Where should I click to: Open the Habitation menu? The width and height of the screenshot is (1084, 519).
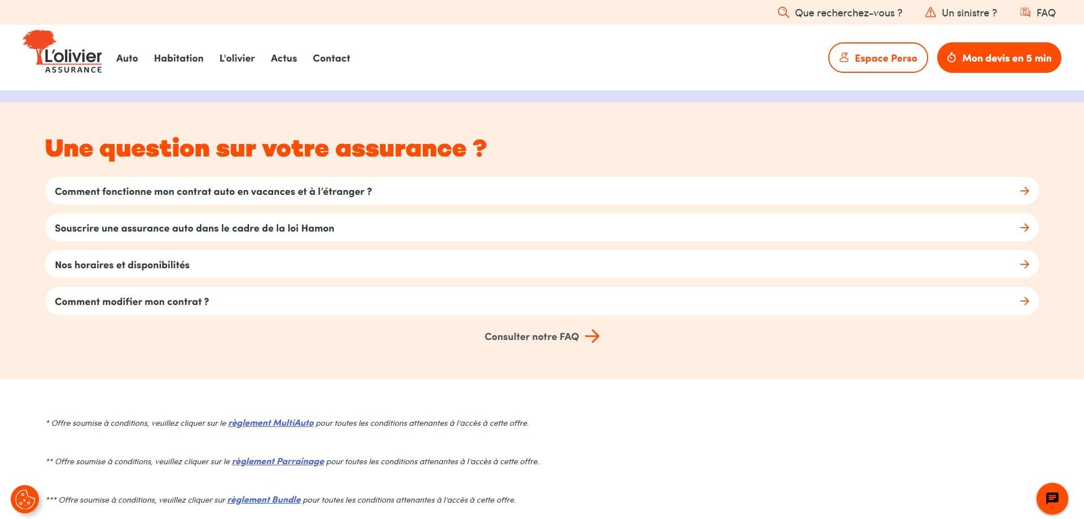[x=178, y=58]
